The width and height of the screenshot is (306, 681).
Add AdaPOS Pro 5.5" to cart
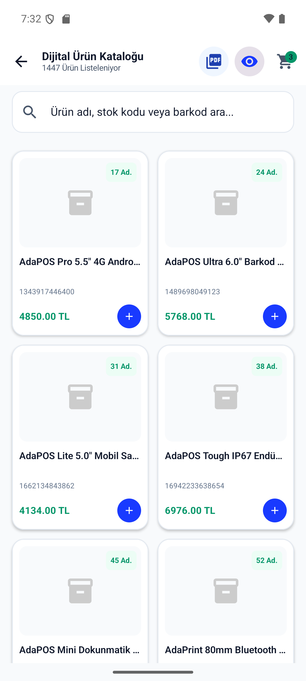click(129, 316)
